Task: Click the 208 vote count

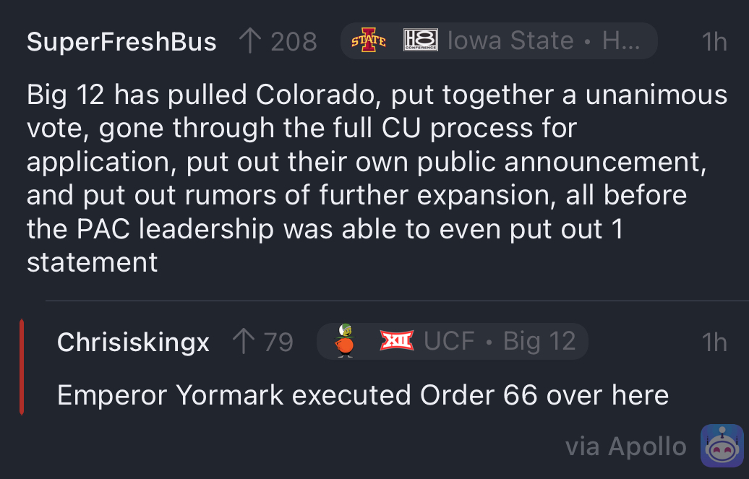Action: pyautogui.click(x=294, y=42)
